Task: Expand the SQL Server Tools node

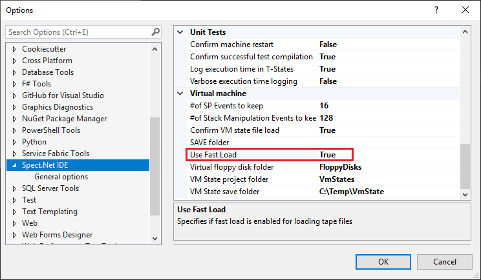Action: 14,188
